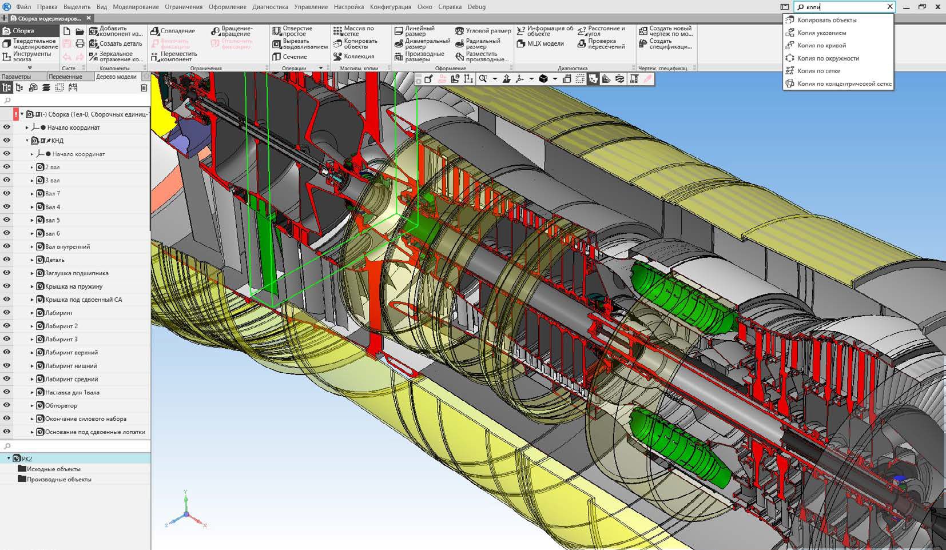The image size is (946, 550).
Task: Switch to the Переменные tab
Action: click(x=65, y=77)
